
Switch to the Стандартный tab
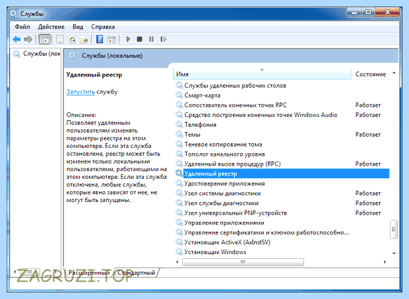coord(136,273)
